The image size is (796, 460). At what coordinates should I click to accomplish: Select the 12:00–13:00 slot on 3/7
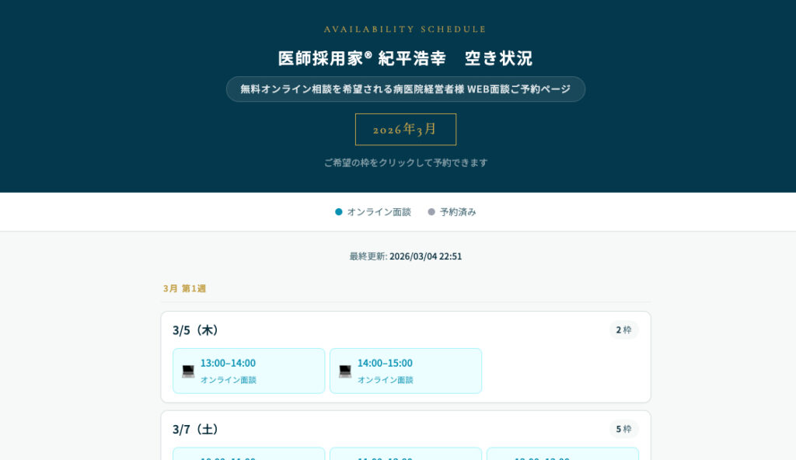click(563, 455)
